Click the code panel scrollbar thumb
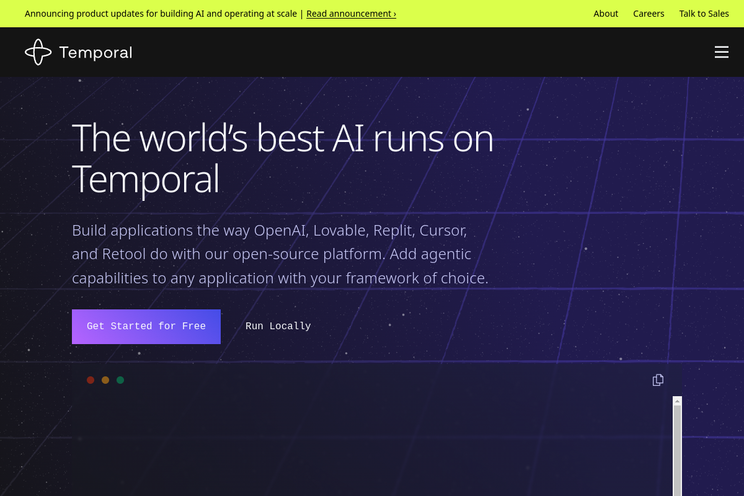Screen dimensions: 744x496 click(x=677, y=451)
